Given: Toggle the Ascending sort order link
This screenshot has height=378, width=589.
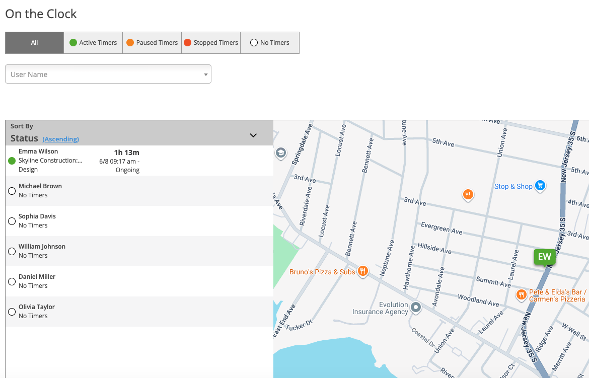Looking at the screenshot, I should tap(60, 139).
